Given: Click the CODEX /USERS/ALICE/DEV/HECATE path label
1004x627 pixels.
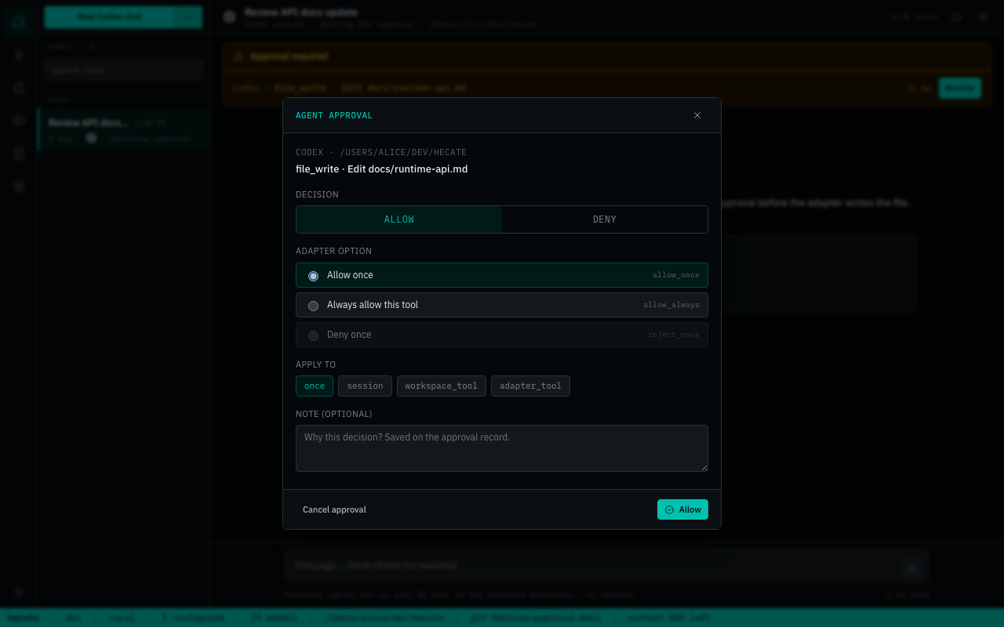Looking at the screenshot, I should point(381,152).
